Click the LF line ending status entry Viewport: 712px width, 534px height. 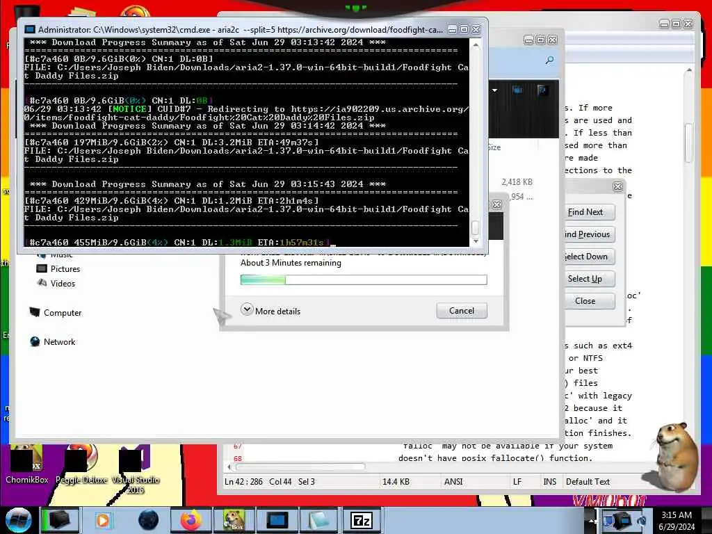click(517, 481)
